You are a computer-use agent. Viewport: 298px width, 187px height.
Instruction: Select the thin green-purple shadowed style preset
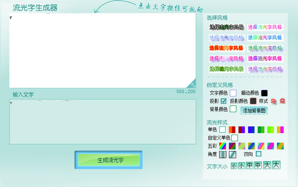pos(265,48)
